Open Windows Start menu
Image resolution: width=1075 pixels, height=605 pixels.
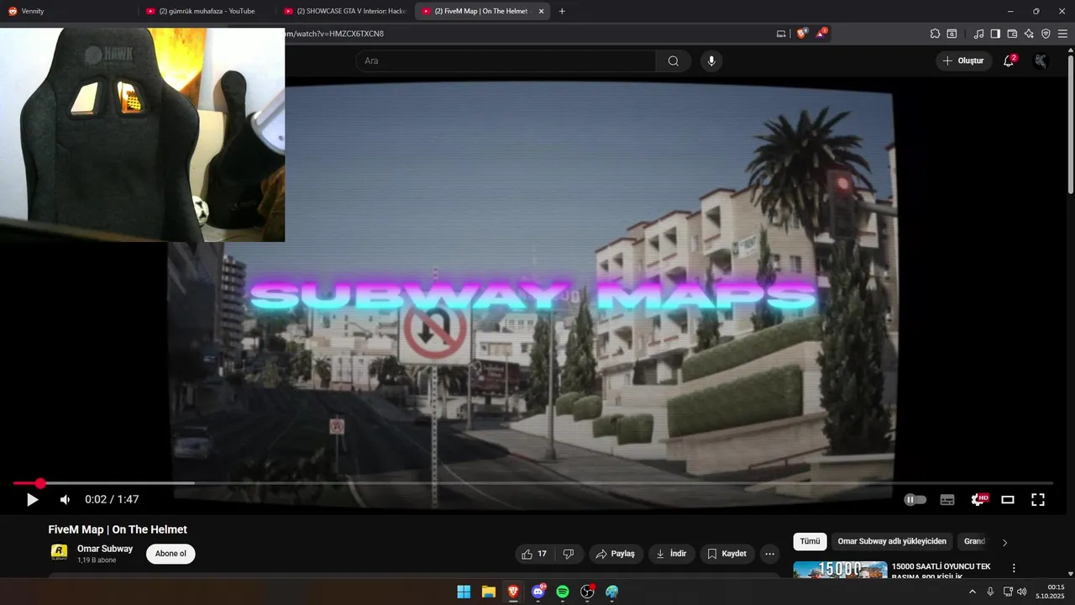464,592
